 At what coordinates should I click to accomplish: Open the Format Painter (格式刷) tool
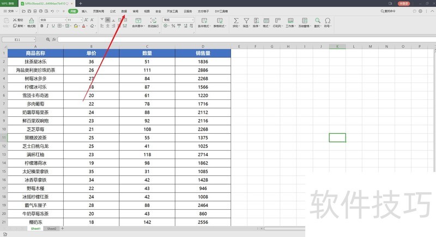pos(32,22)
